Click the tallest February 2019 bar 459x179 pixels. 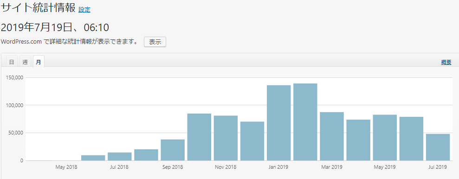click(x=305, y=122)
